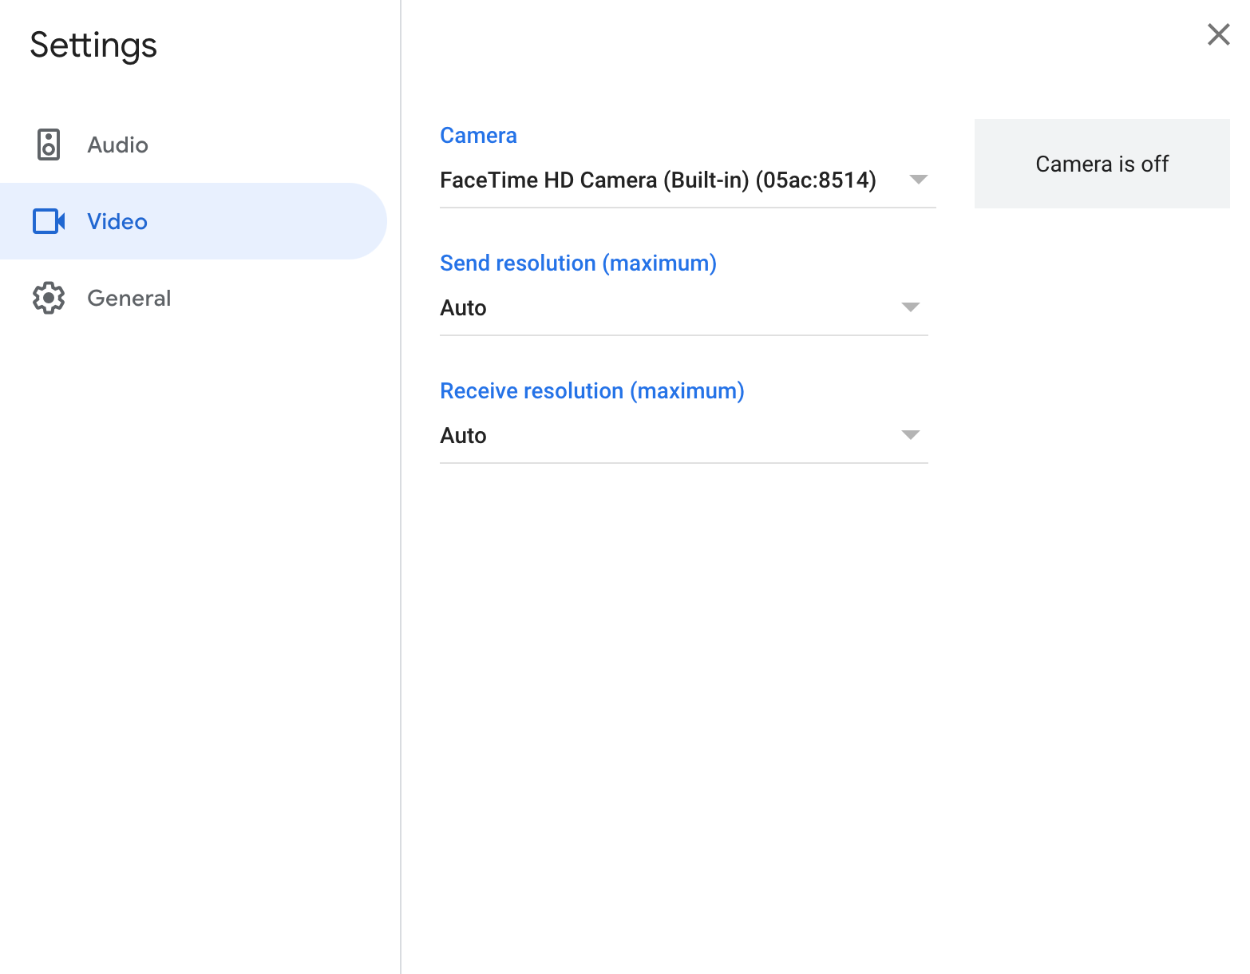Click the Camera dropdown arrow

point(919,180)
